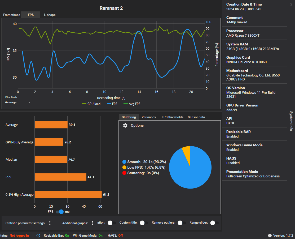Switch FPS/ms toggle under bar chart

[x=60, y=212]
